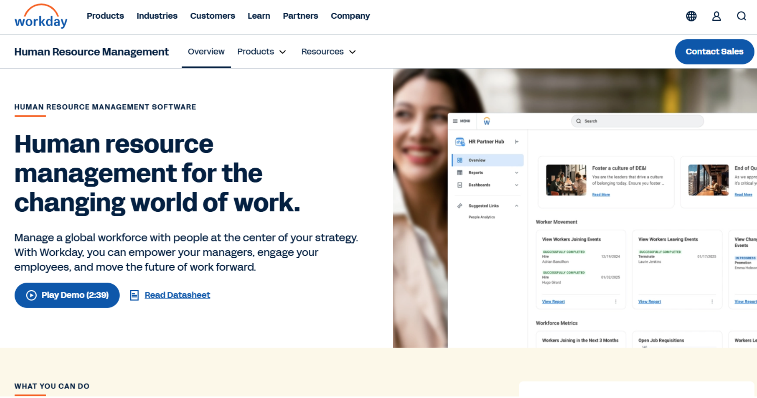Click the Search field in the dashboard
This screenshot has height=398, width=757.
[637, 121]
